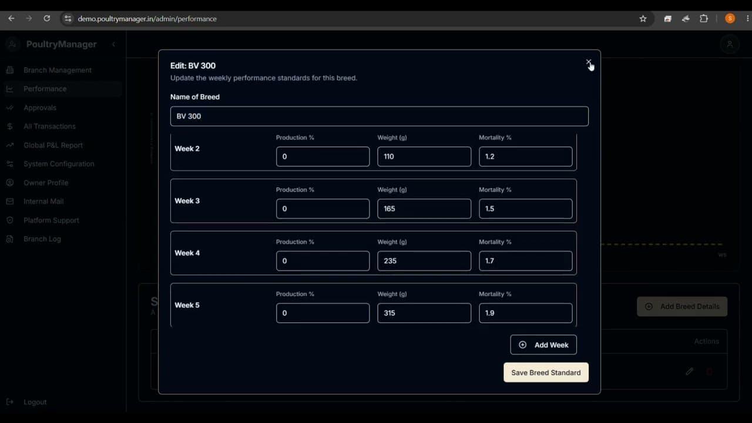The height and width of the screenshot is (423, 752).
Task: Open the browser extensions puzzle icon
Action: [x=704, y=19]
